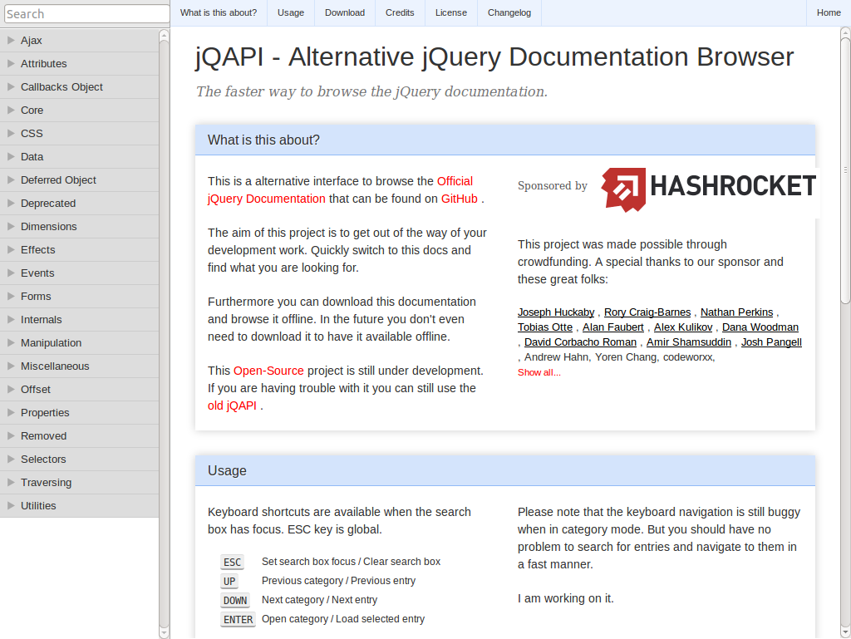Open the Credits navigation tab
The height and width of the screenshot is (639, 851).
pyautogui.click(x=400, y=12)
